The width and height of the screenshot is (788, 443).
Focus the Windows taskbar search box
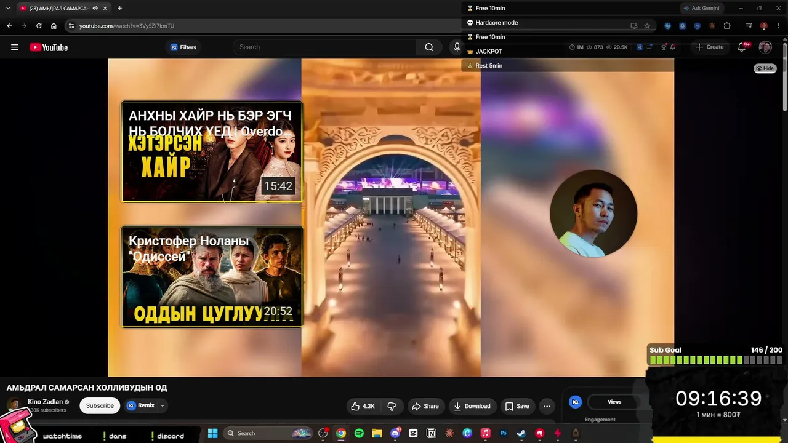pyautogui.click(x=268, y=433)
